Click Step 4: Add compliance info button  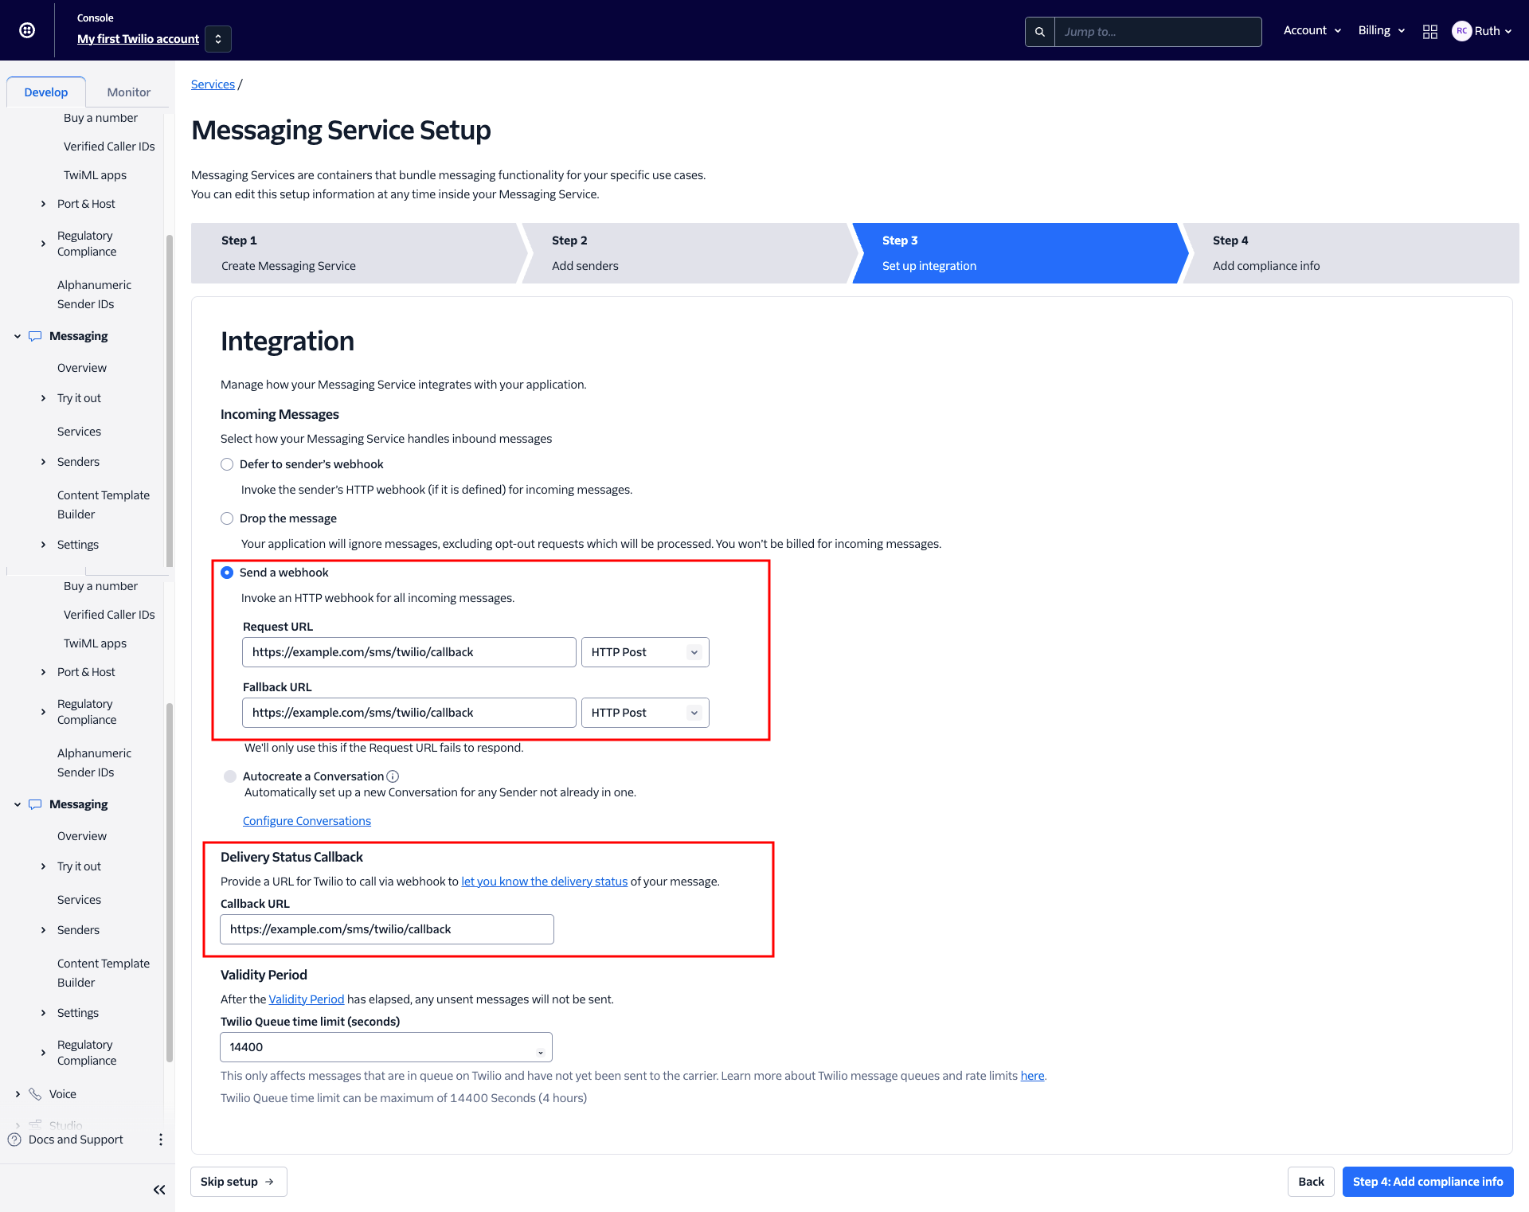[x=1427, y=1182]
